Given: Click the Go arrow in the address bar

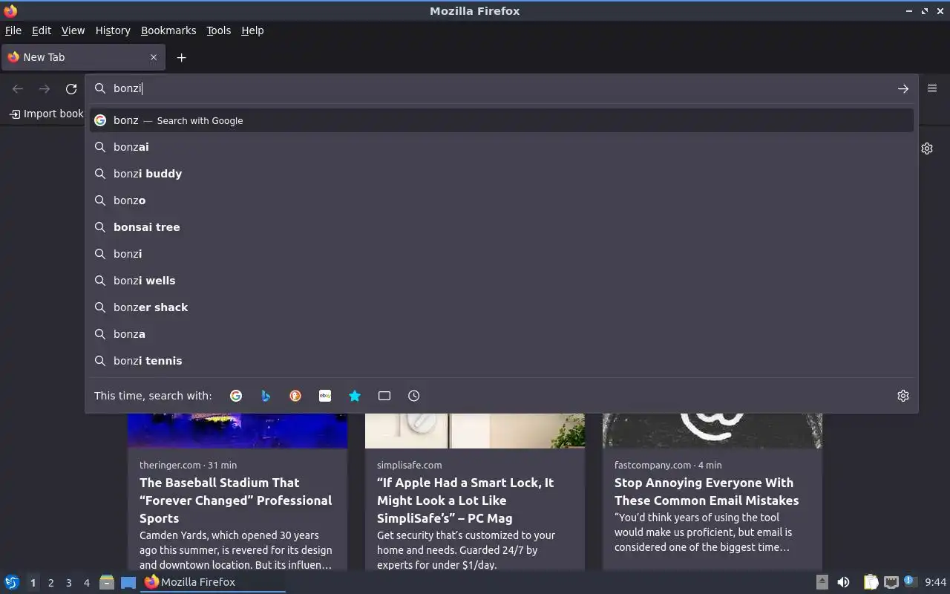Looking at the screenshot, I should [903, 88].
